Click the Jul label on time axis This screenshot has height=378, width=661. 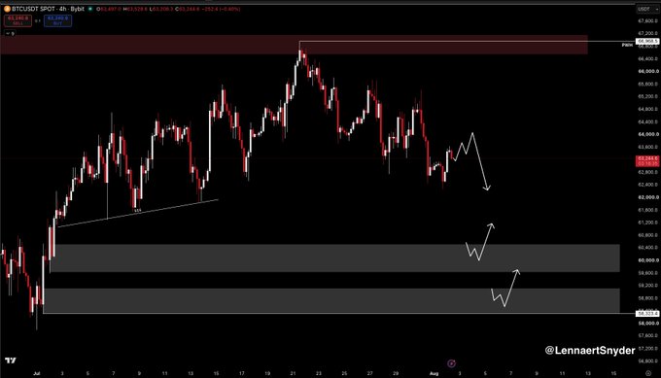(37, 373)
